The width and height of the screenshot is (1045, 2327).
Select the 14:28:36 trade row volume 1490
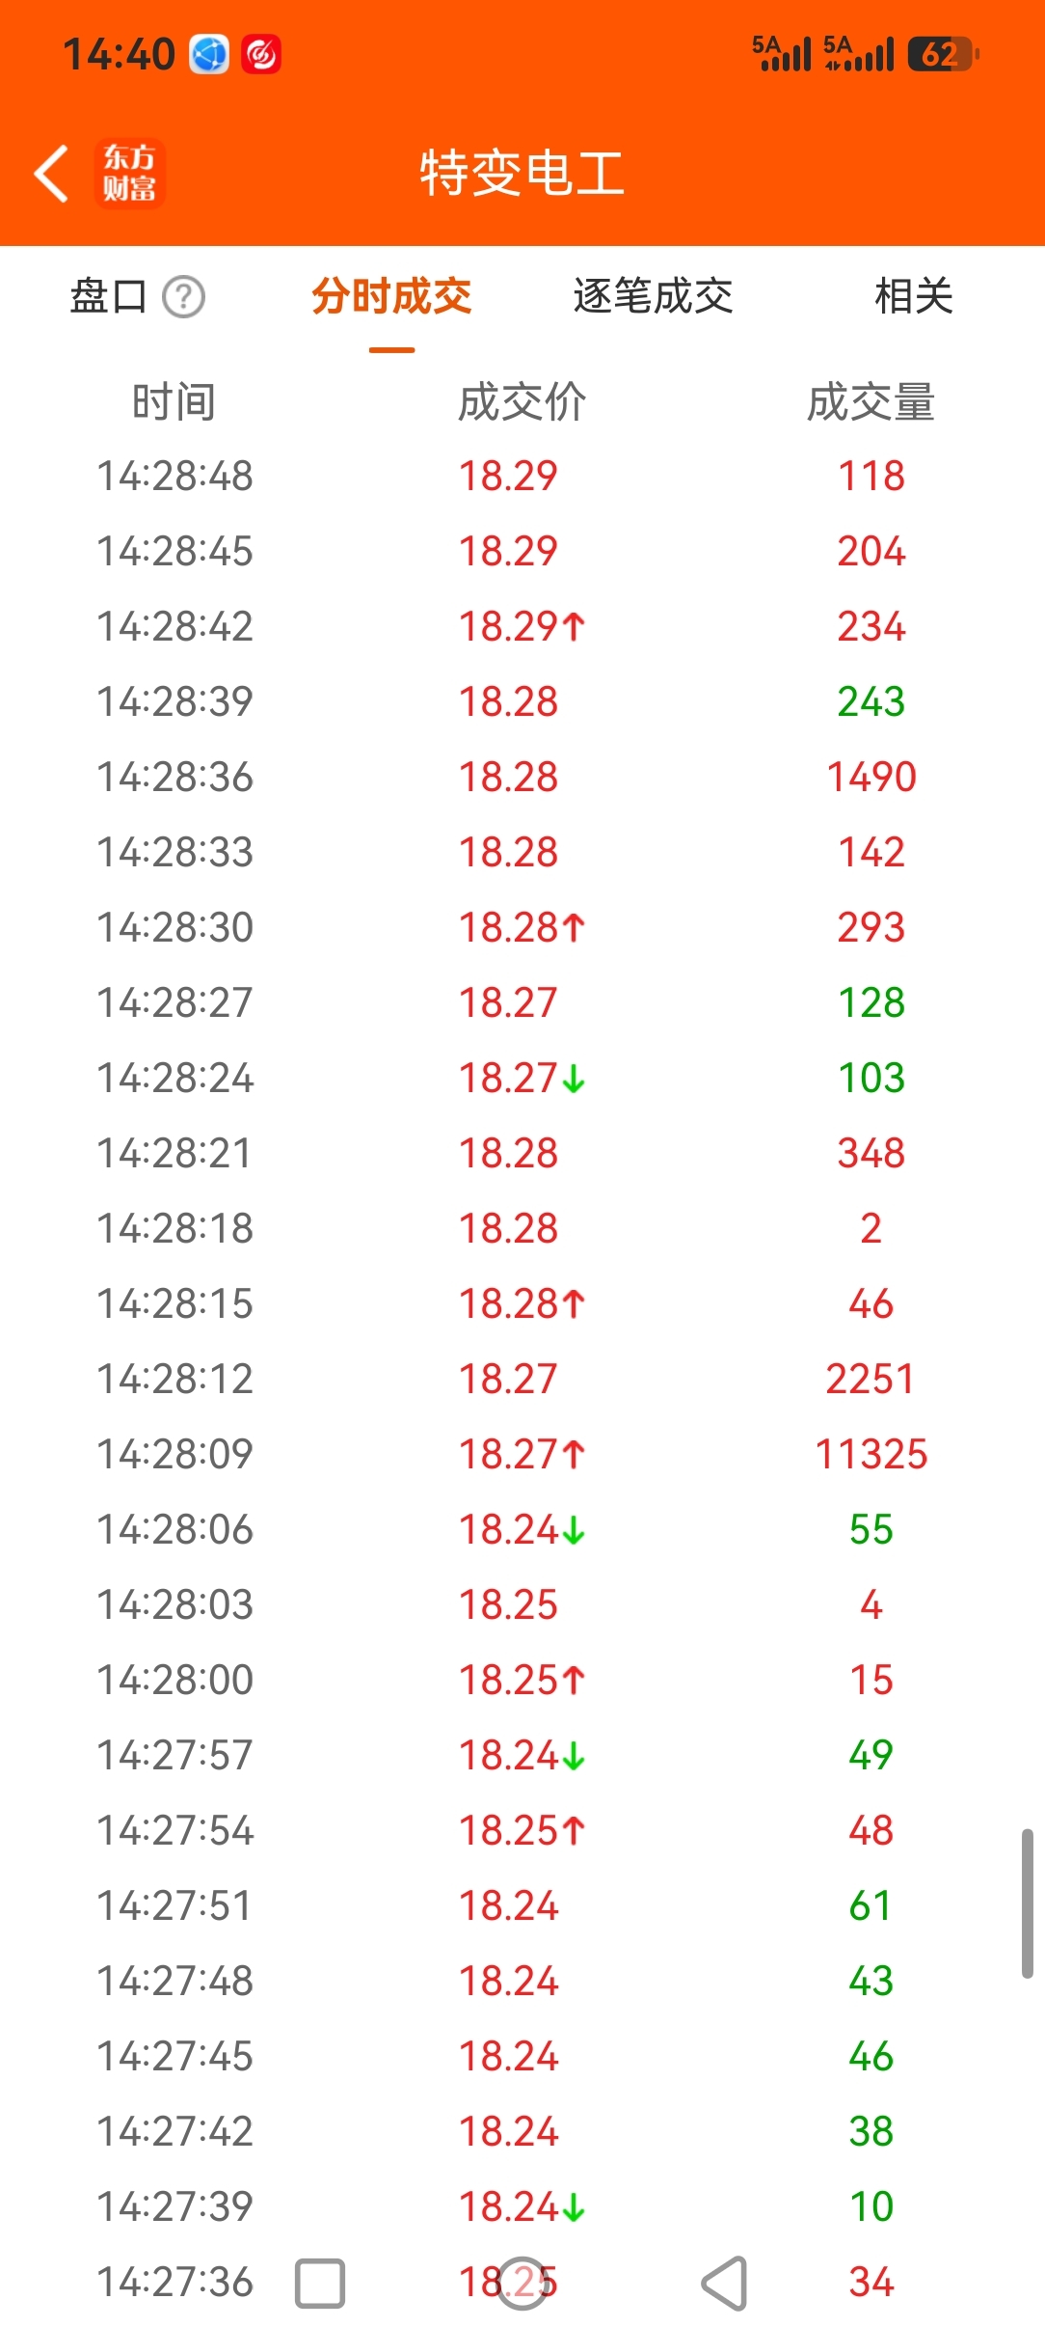[x=522, y=777]
